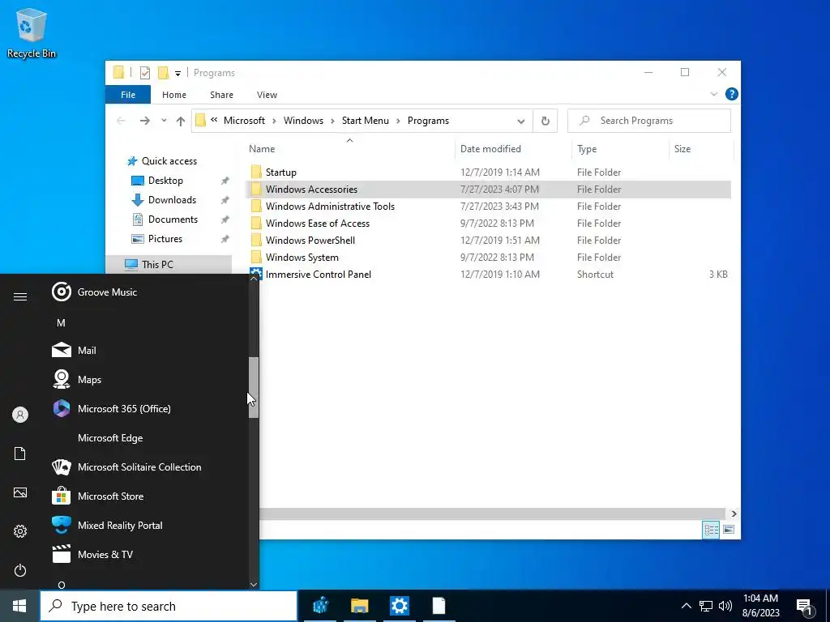Open Pictures from Start sidebar icon
The width and height of the screenshot is (830, 622).
tap(20, 492)
